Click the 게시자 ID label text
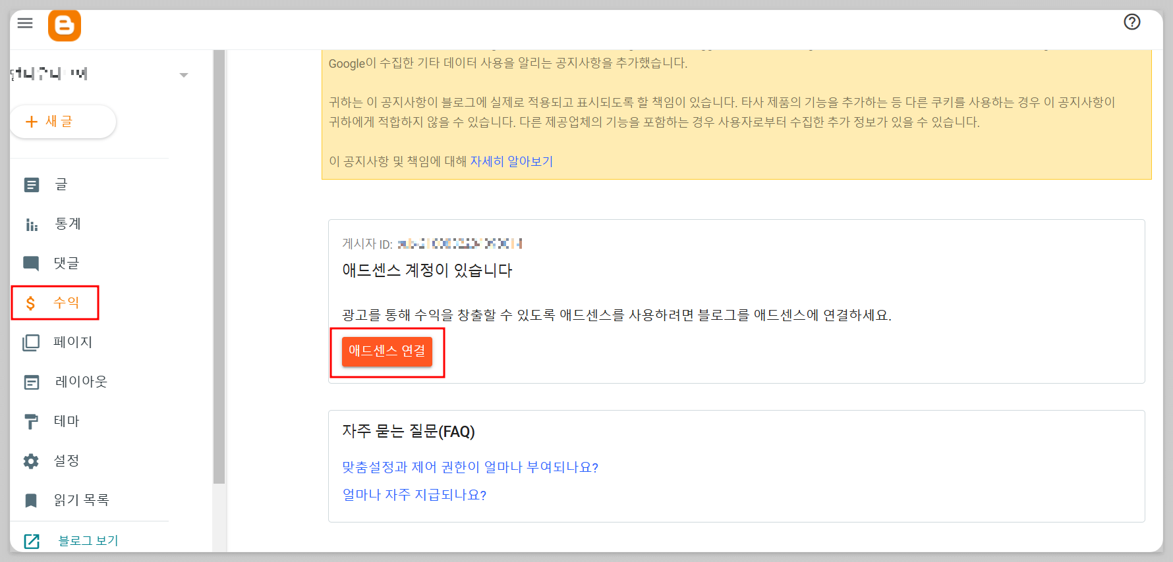Image resolution: width=1173 pixels, height=562 pixels. pos(367,244)
